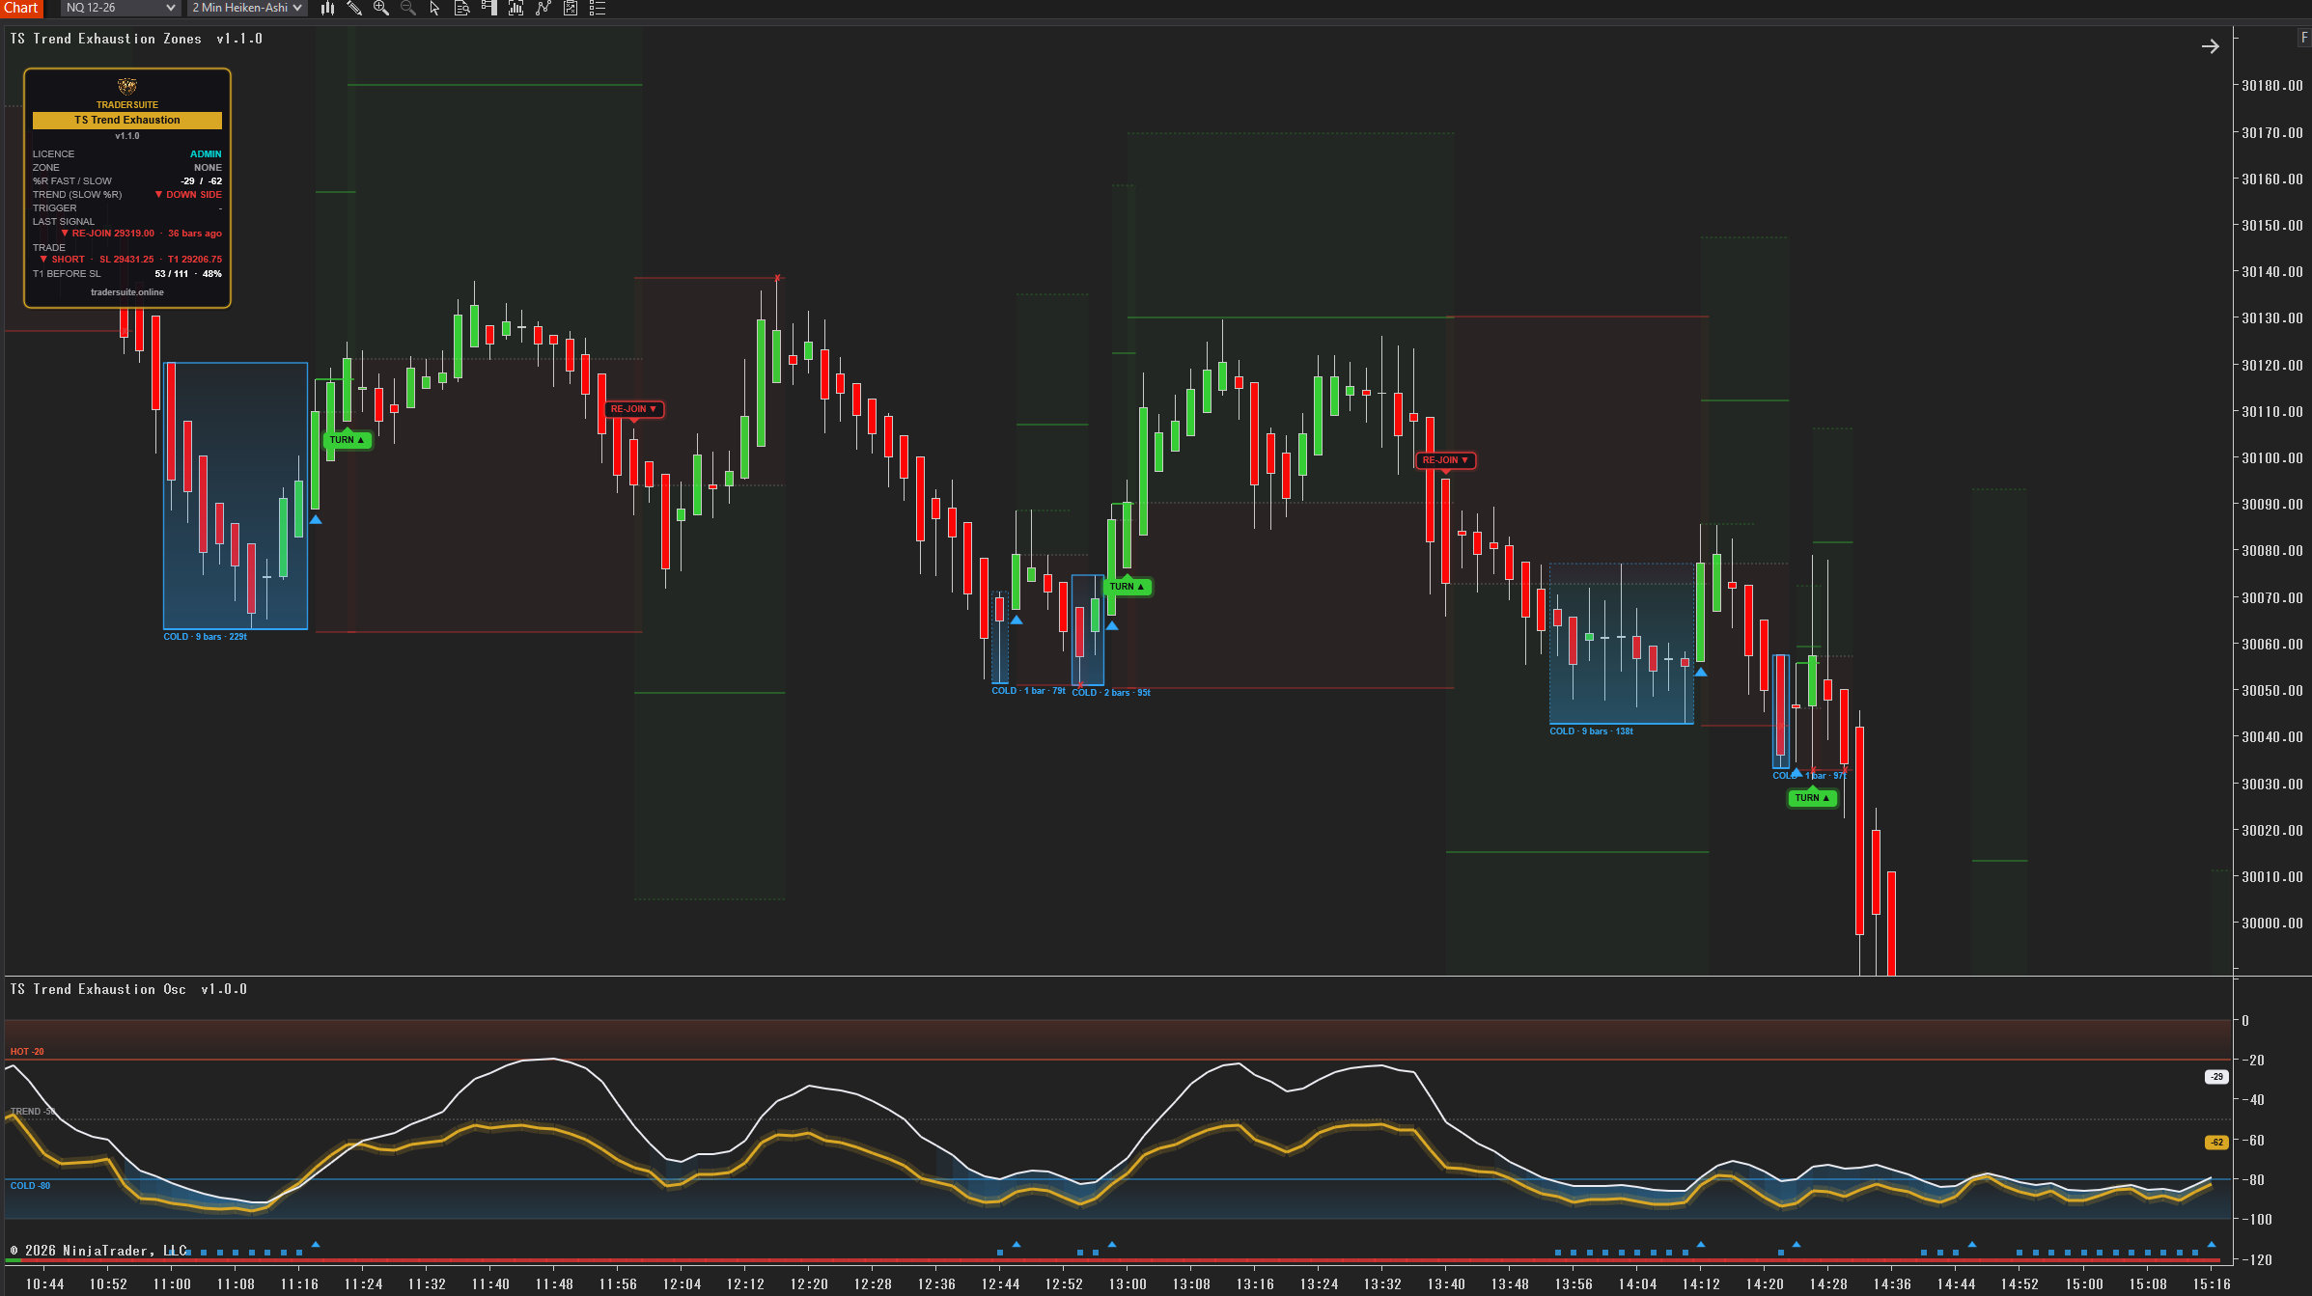Viewport: 2312px width, 1296px height.
Task: Open the data series icon
Action: tap(516, 8)
